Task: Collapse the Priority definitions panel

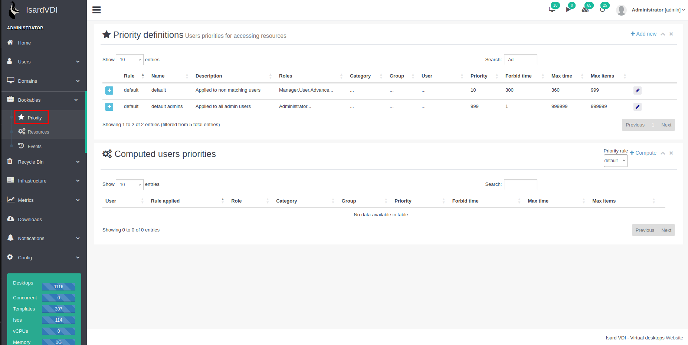Action: click(x=663, y=34)
